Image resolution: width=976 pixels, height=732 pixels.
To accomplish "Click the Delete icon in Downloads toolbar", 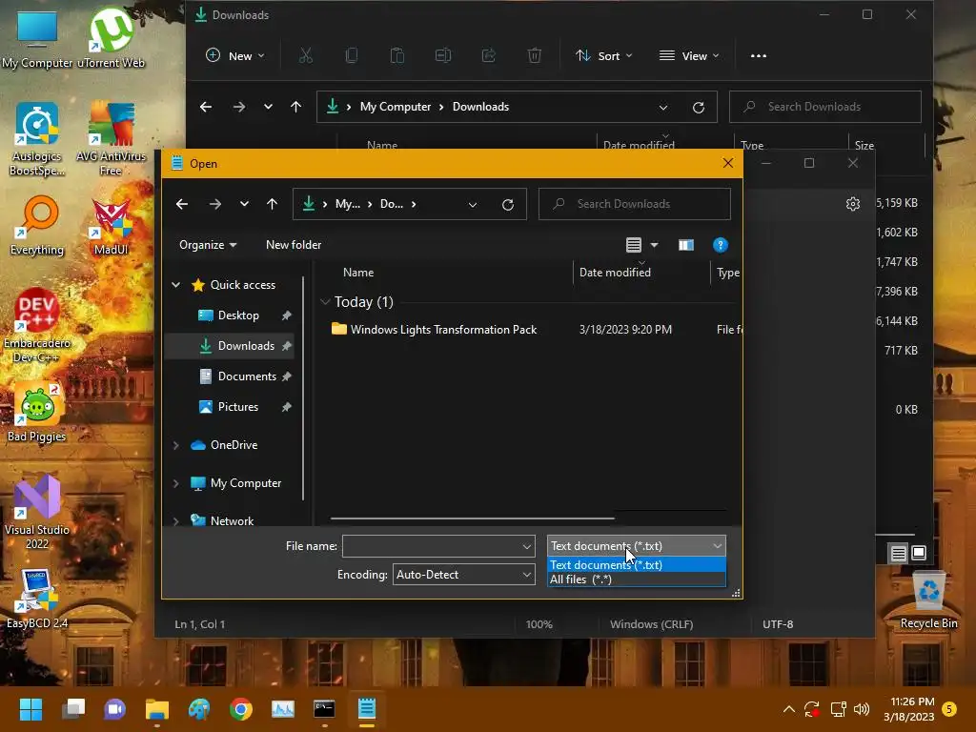I will [x=534, y=56].
